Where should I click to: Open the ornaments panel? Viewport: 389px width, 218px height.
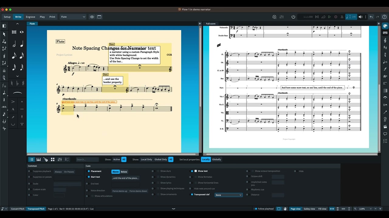(x=385, y=76)
